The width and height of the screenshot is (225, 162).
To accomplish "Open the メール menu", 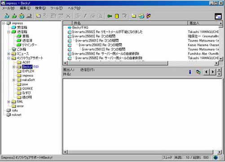I will pos(9,8).
